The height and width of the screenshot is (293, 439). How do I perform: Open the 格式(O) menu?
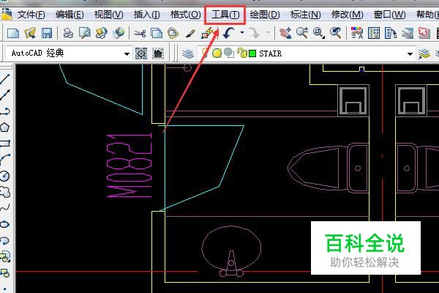[x=186, y=15]
